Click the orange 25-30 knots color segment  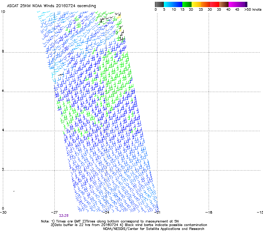tap(205, 4)
